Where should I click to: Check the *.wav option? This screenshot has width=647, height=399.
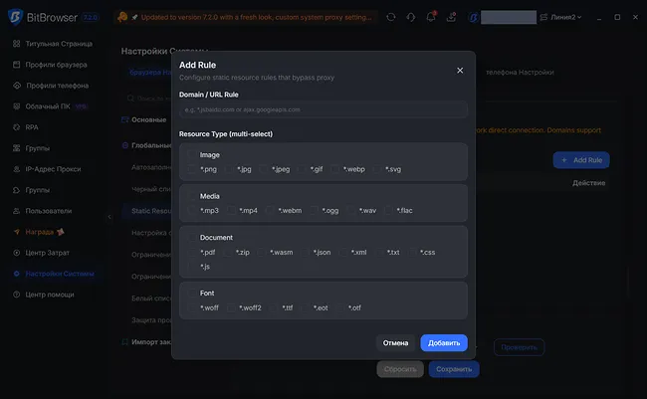pos(351,210)
